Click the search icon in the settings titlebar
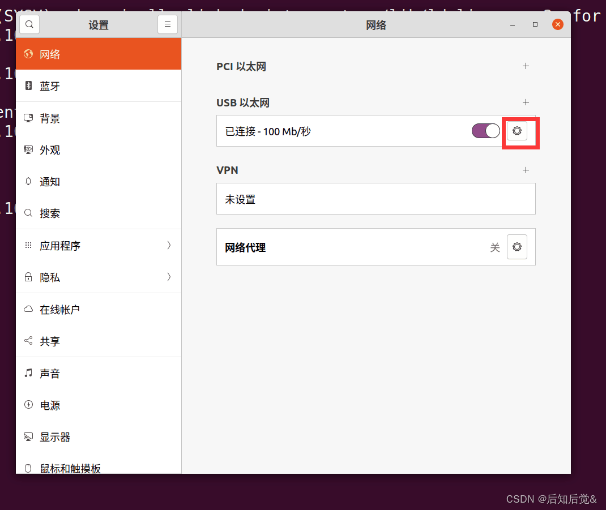The image size is (606, 510). (x=29, y=24)
